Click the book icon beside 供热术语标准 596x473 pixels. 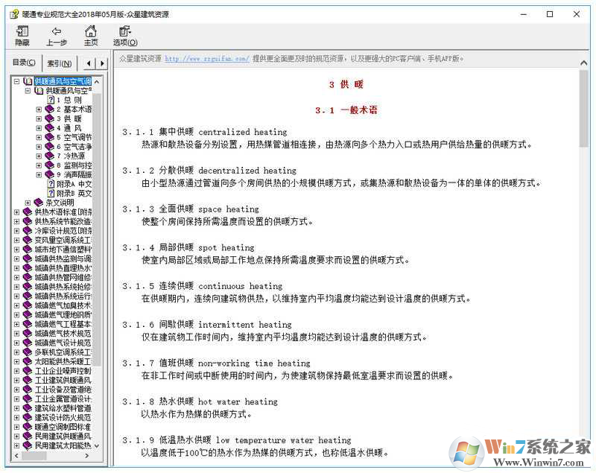[28, 212]
